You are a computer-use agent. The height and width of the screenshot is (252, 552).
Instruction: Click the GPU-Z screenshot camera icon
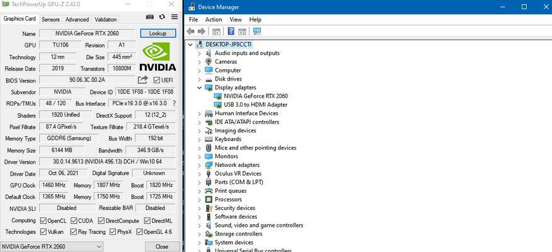point(150,17)
